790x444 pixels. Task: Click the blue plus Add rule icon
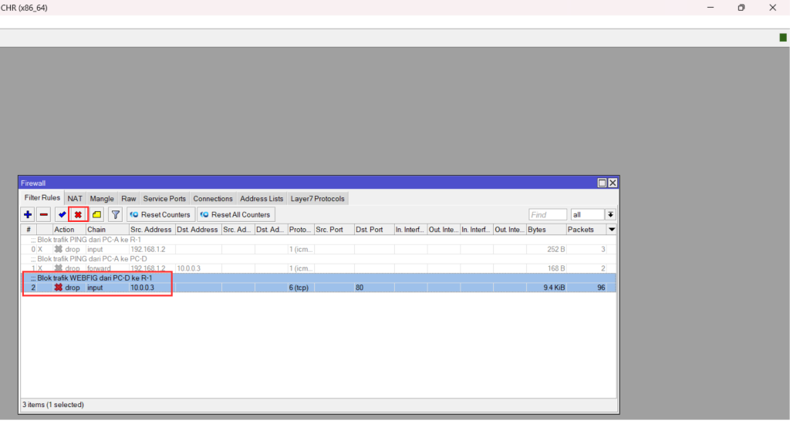[x=28, y=215]
